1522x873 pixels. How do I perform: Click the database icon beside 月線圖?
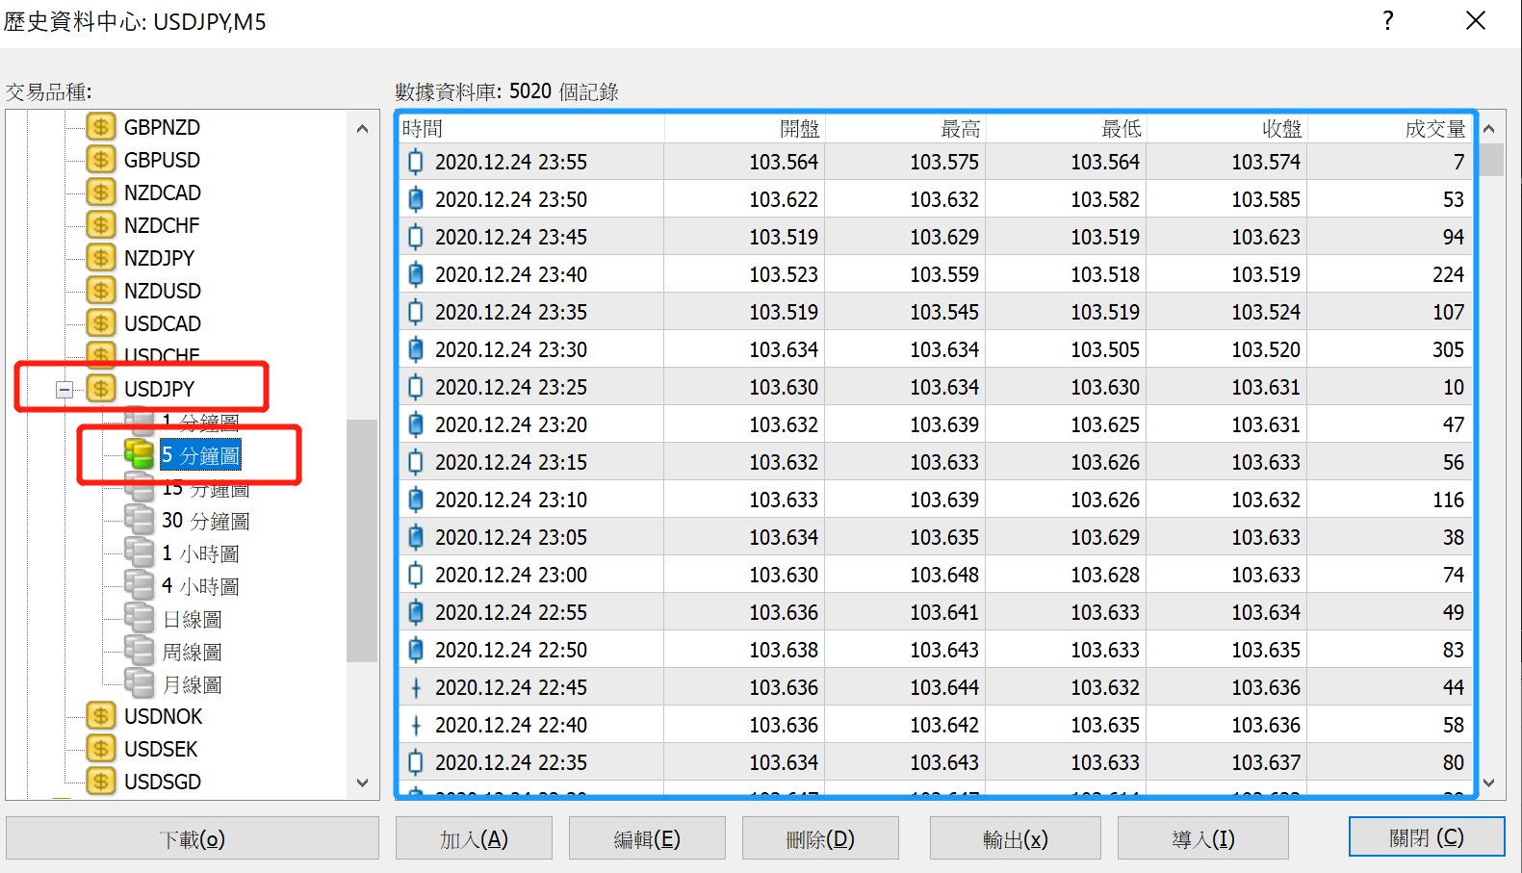(139, 683)
